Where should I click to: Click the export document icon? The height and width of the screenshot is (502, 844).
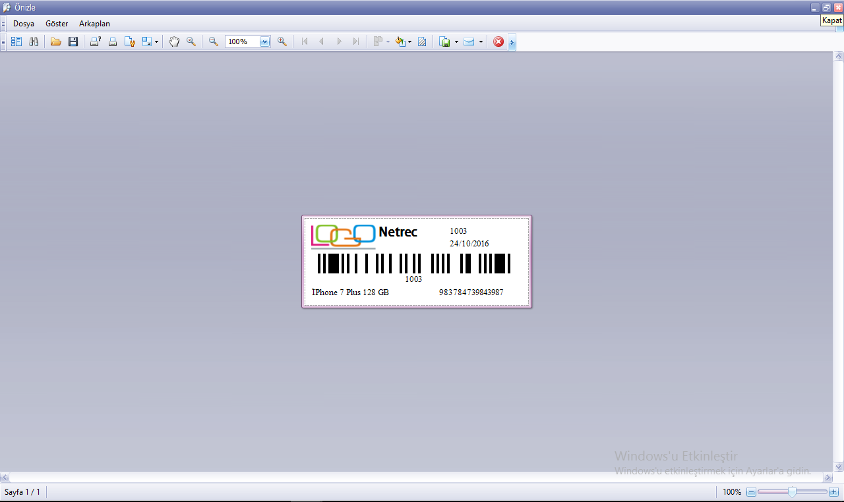click(445, 42)
